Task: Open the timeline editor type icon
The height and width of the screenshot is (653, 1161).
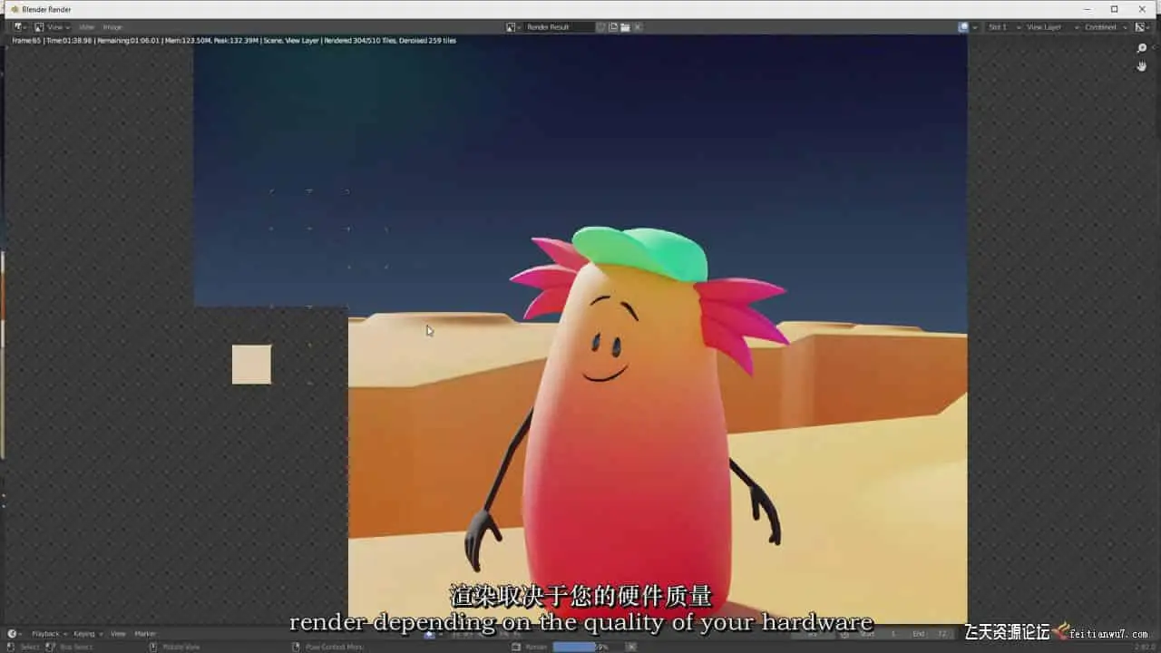Action: tap(14, 634)
